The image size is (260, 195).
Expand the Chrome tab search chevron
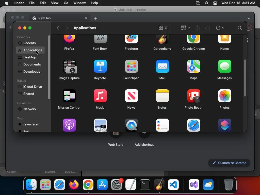[249, 18]
